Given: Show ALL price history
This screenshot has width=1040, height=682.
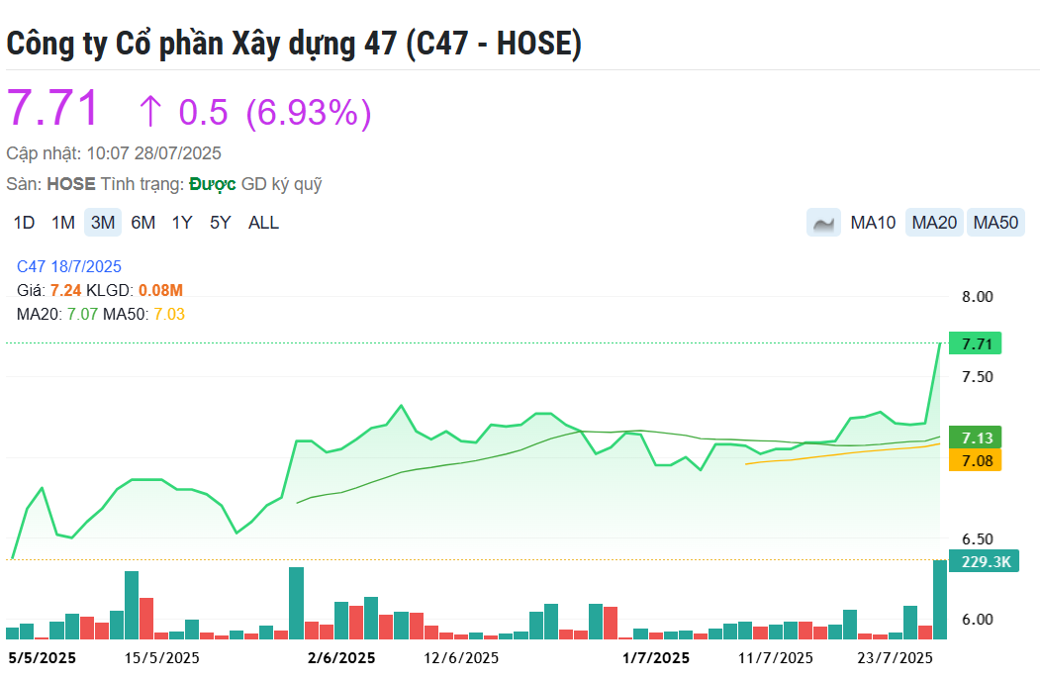Looking at the screenshot, I should (264, 223).
